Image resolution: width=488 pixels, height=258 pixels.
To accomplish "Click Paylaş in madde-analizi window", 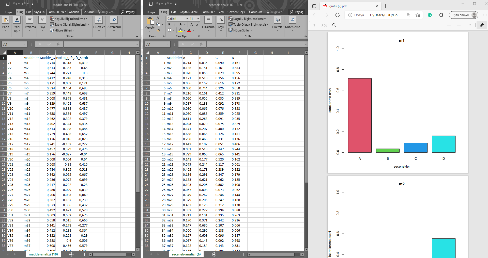I will tap(128, 12).
